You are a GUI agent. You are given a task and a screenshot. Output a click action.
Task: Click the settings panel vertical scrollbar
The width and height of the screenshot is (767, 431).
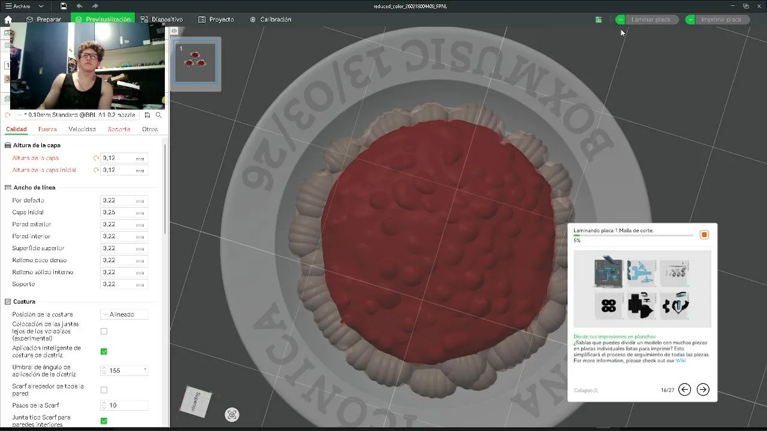(x=166, y=189)
